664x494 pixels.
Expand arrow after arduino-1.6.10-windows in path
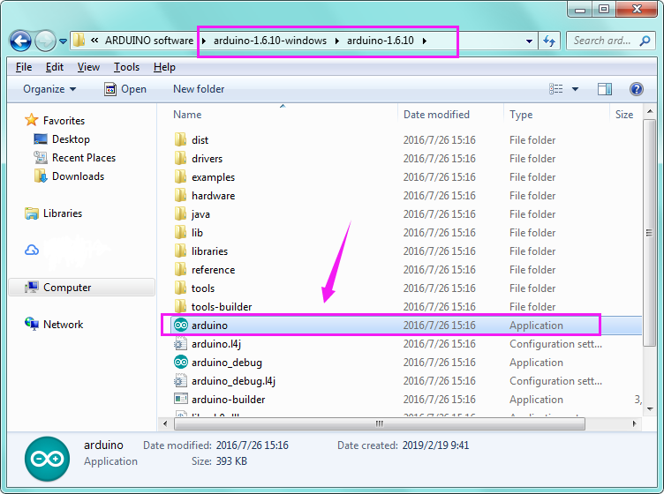(x=337, y=41)
